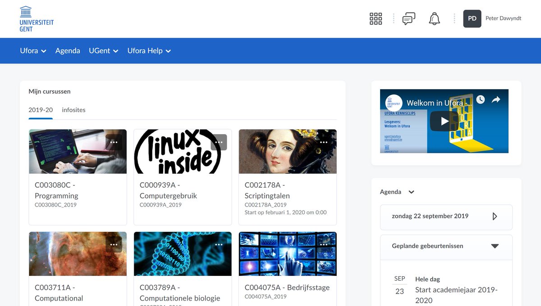The width and height of the screenshot is (541, 306).
Task: Click course code C003080C_2019
Action: [55, 205]
